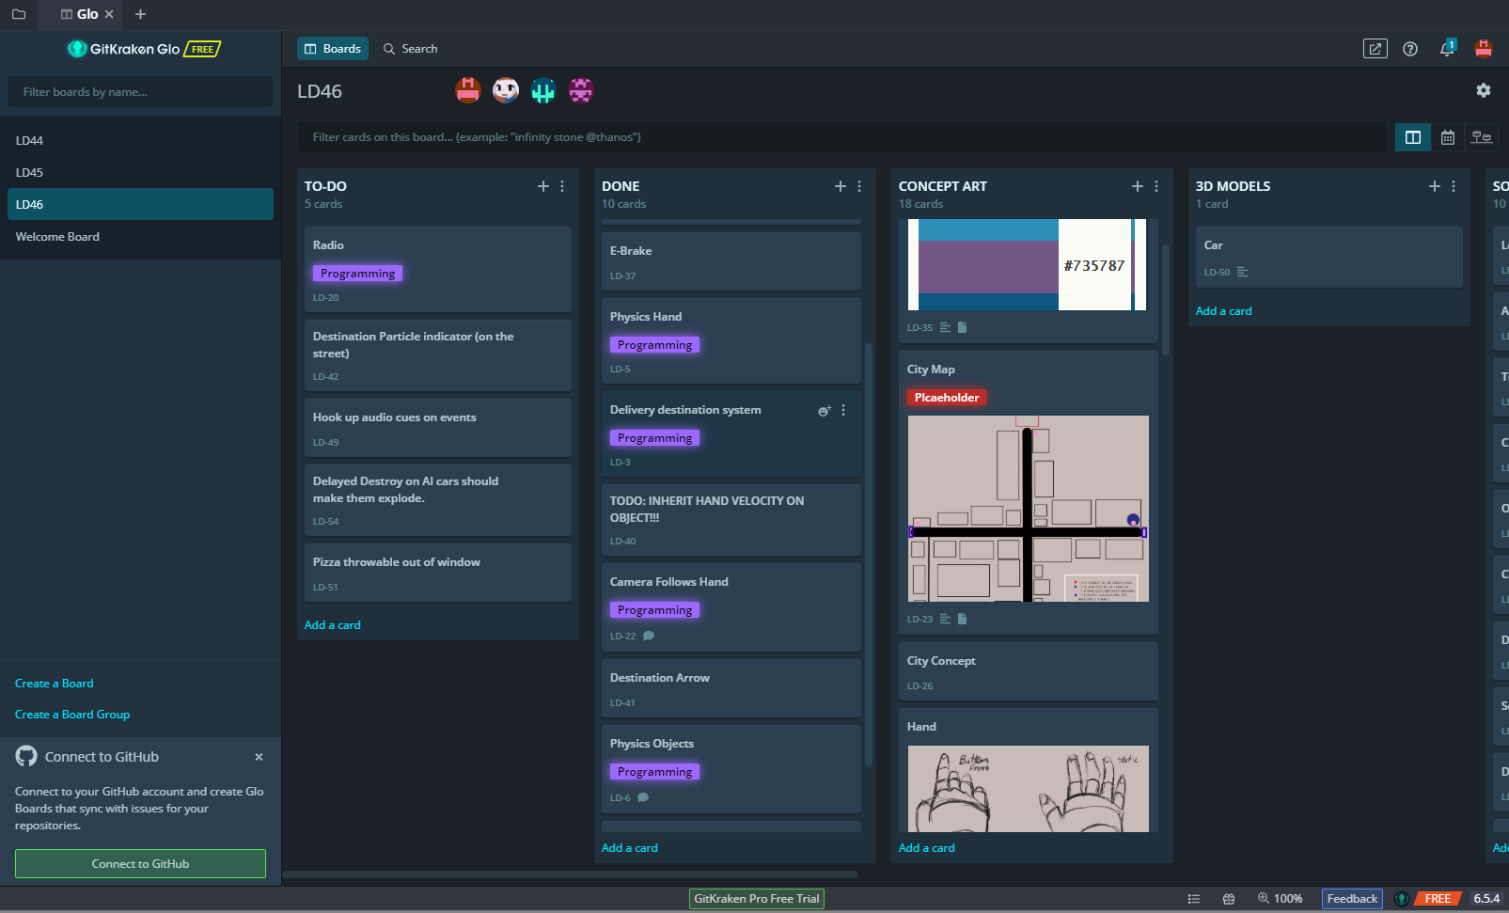Click the Connect to GitHub button
The height and width of the screenshot is (913, 1509).
pyautogui.click(x=140, y=864)
